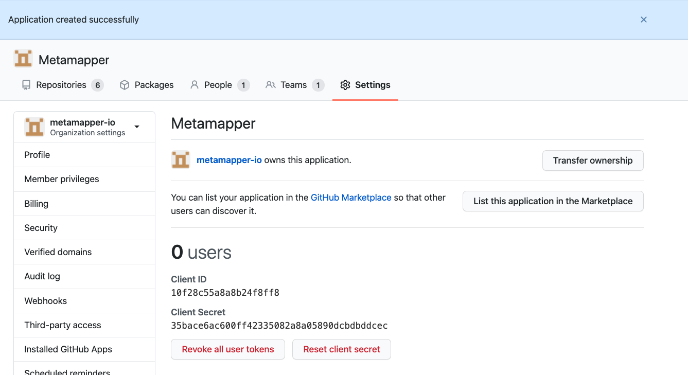Click the Teams count badge 1

(318, 85)
